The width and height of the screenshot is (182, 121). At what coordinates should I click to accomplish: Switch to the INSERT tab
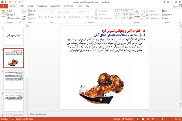click(21, 6)
